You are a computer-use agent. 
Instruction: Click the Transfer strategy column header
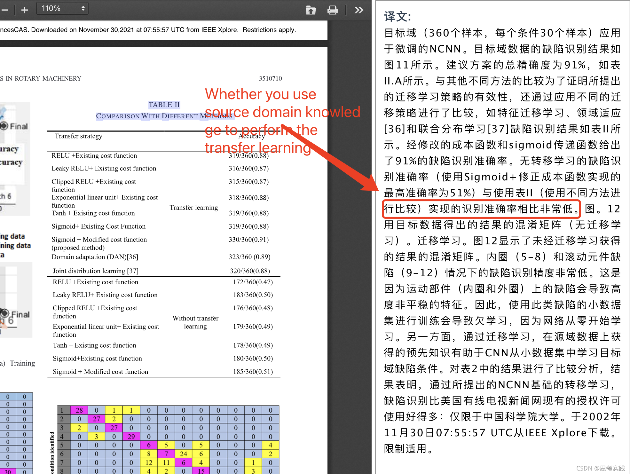[78, 136]
